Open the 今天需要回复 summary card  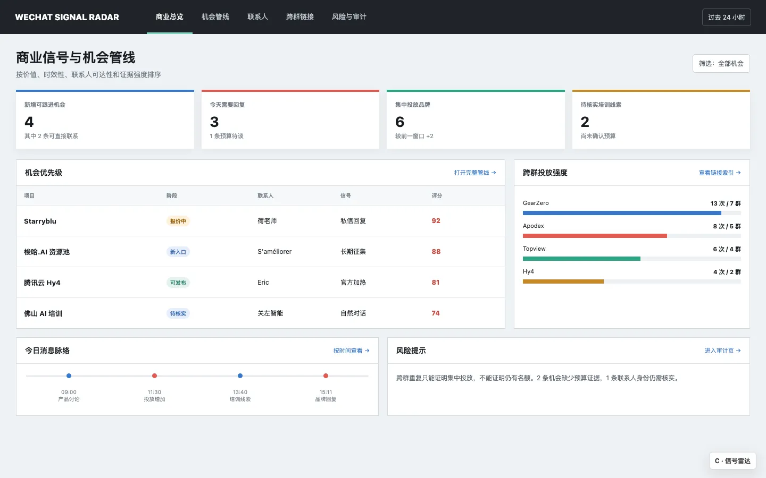290,119
